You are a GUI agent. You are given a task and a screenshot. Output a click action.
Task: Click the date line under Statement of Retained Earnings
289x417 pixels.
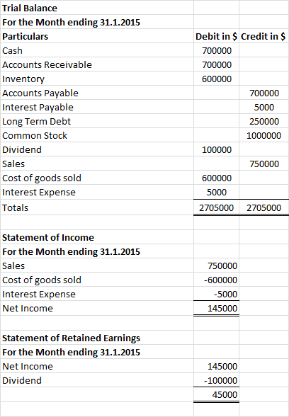71,352
